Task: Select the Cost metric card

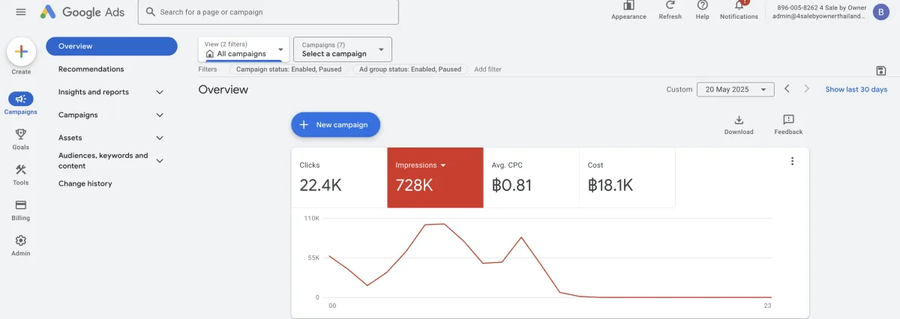Action: pyautogui.click(x=627, y=177)
